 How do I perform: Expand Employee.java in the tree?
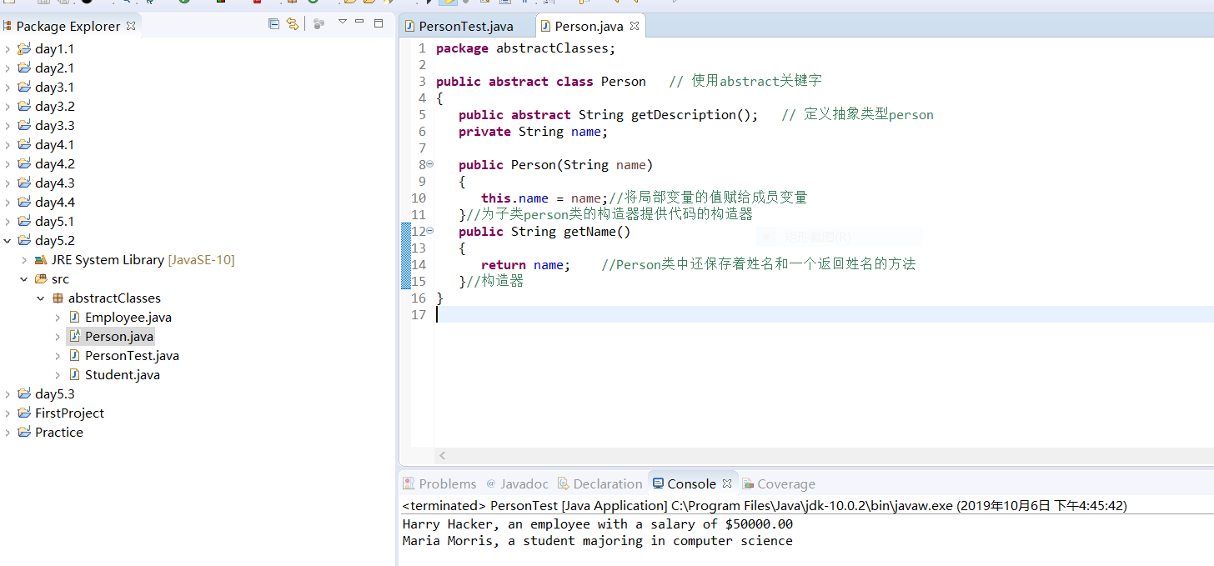click(x=58, y=318)
